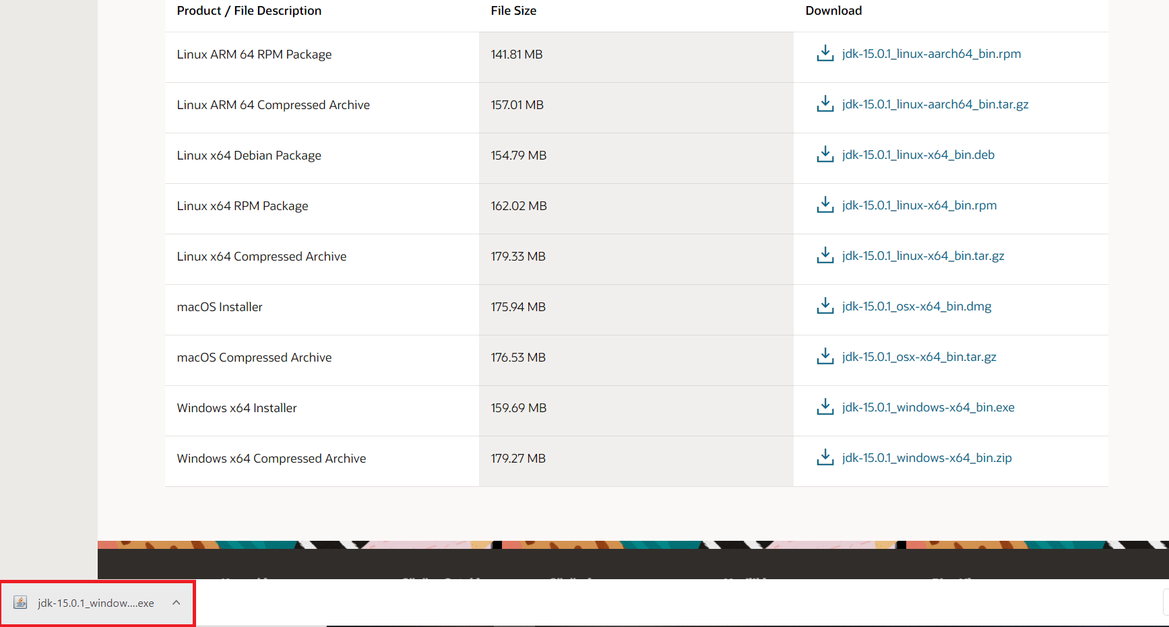Screen dimensions: 1169x627
Task: Open the jdk-15.0.1_linux-x64_bin.deb link
Action: point(918,155)
